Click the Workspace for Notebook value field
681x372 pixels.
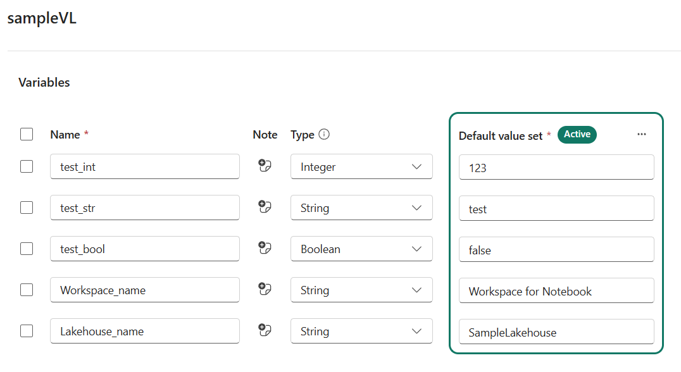(x=556, y=291)
